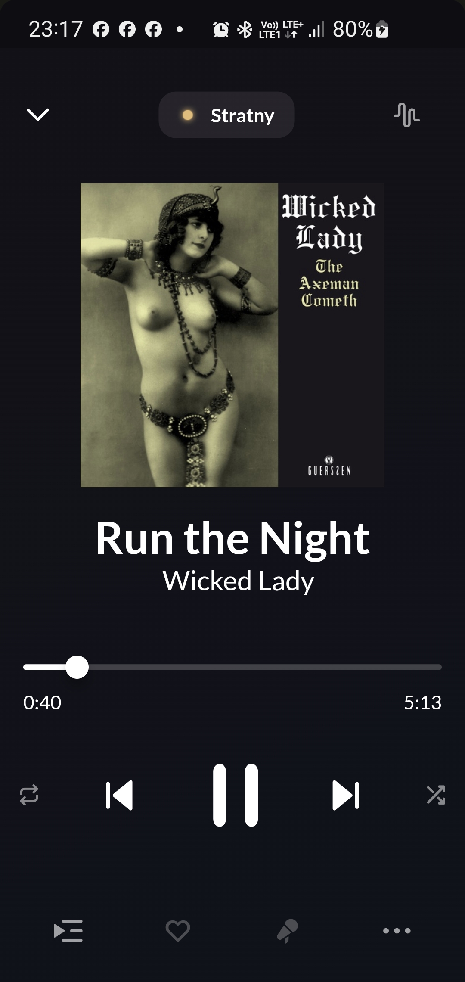Viewport: 465px width, 982px height.
Task: Collapse the player with the down chevron
Action: point(38,115)
